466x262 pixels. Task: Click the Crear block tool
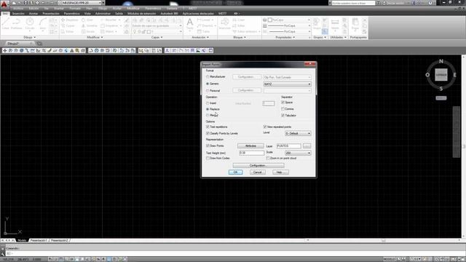click(x=239, y=20)
